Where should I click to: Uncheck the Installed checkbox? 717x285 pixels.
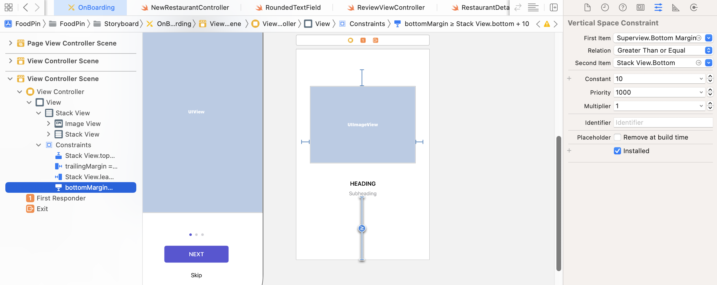(617, 151)
